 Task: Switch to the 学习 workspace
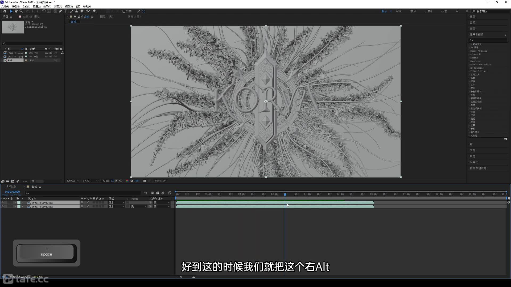[x=413, y=11]
